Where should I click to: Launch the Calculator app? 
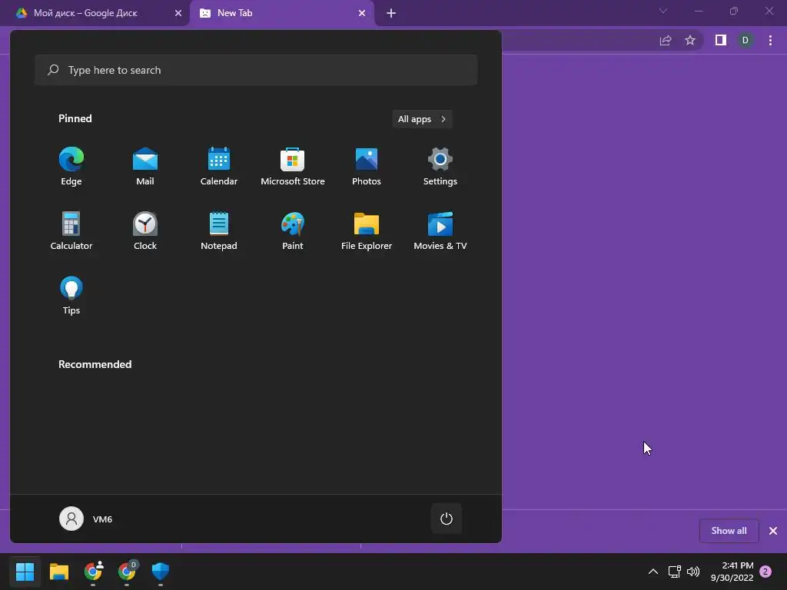coord(71,230)
